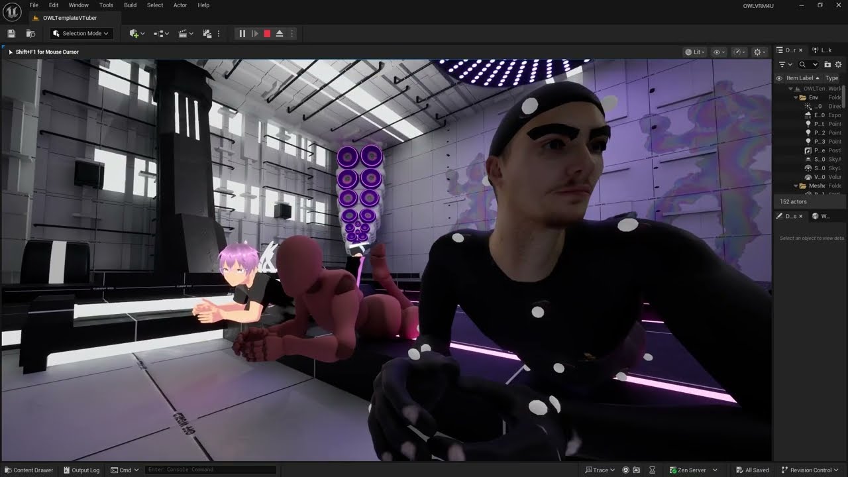Open the Window menu
The width and height of the screenshot is (848, 477).
click(79, 5)
